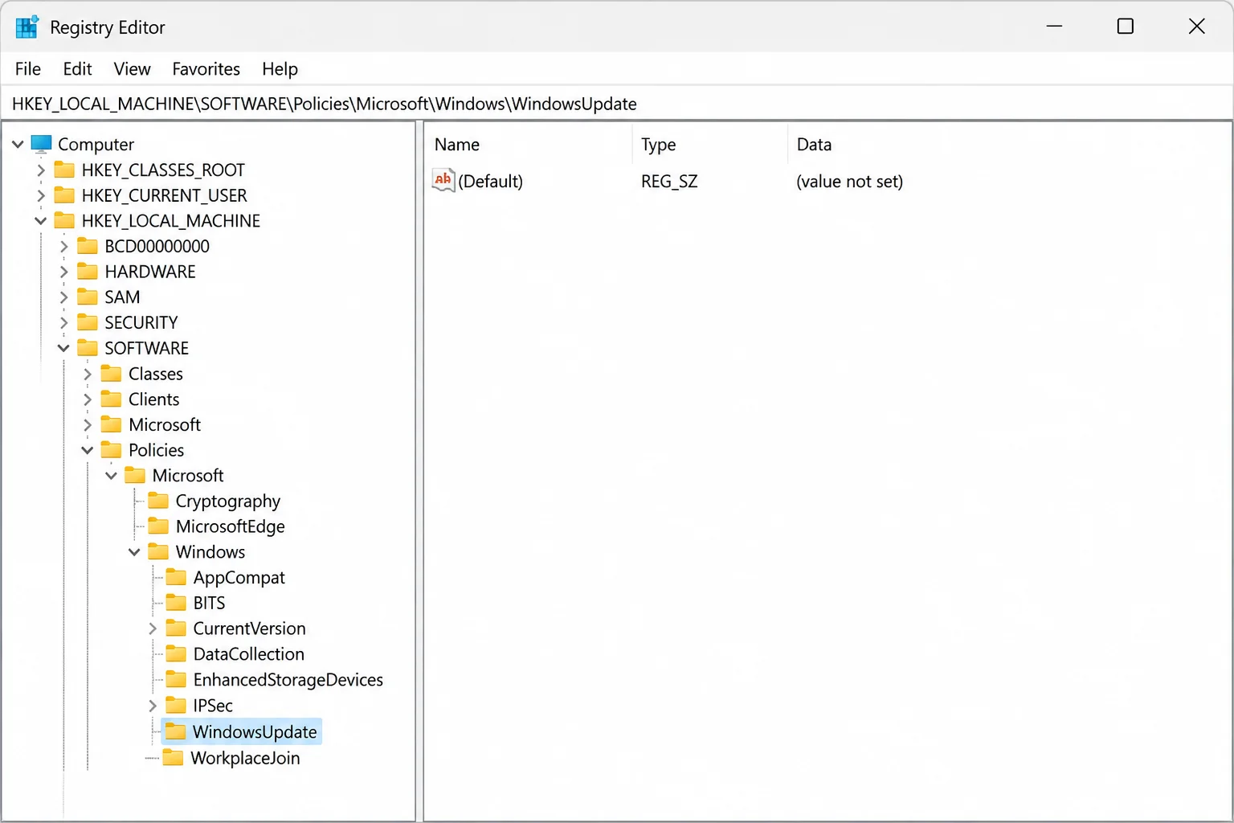Expand the CurrentVersion key chevron

coord(153,629)
